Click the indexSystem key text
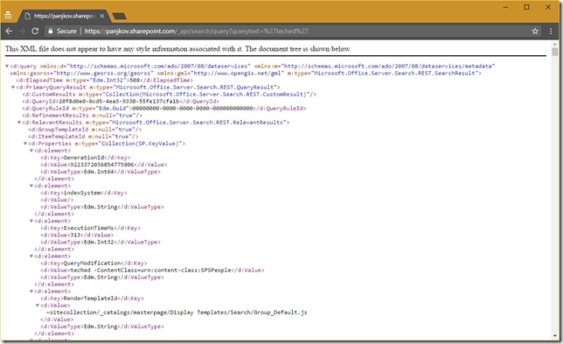Image resolution: width=563 pixels, height=344 pixels. (x=82, y=193)
